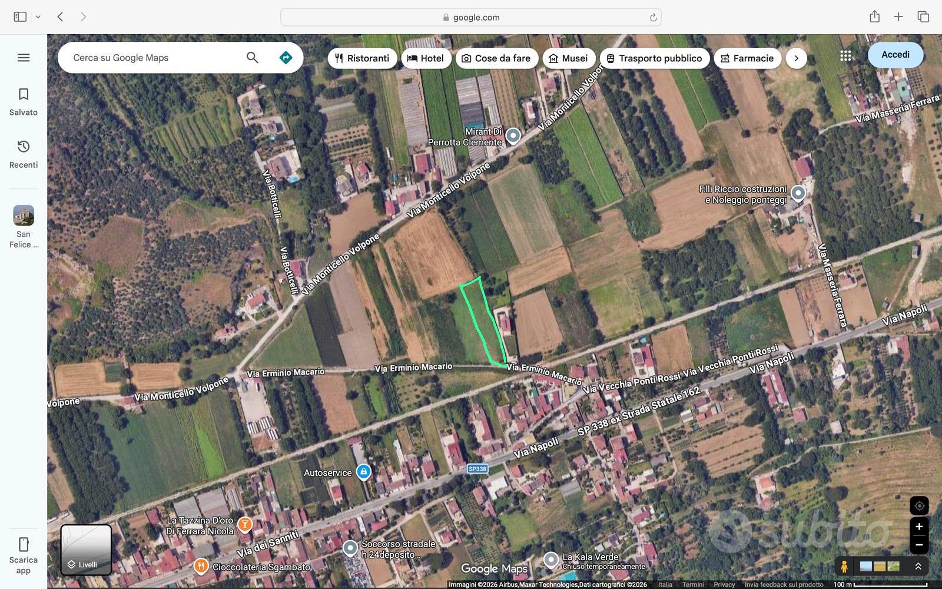Expand the imagery options chevron at bottom right
Viewport: 942px width, 589px height.
(x=918, y=566)
